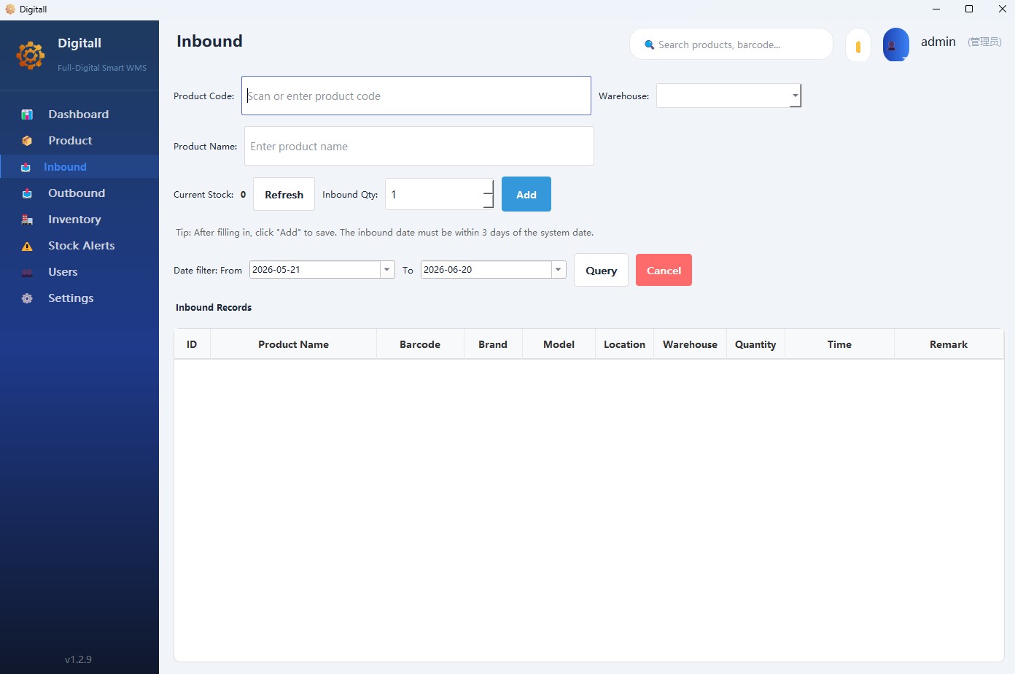
Task: Click the Digitall gear logo icon
Action: pos(31,55)
